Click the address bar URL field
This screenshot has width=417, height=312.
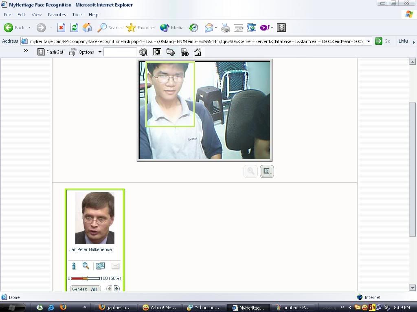click(196, 41)
